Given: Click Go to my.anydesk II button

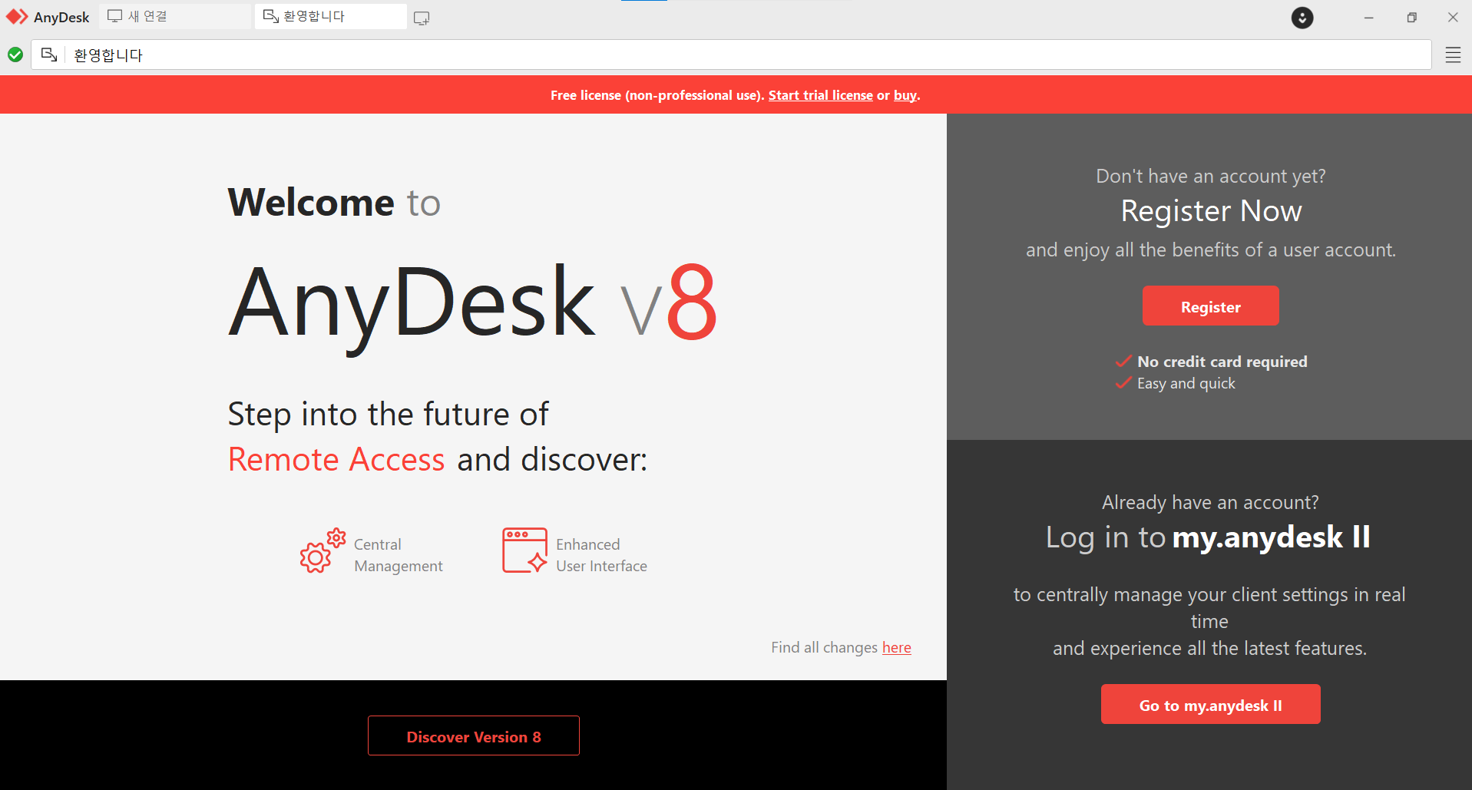Looking at the screenshot, I should (x=1210, y=704).
